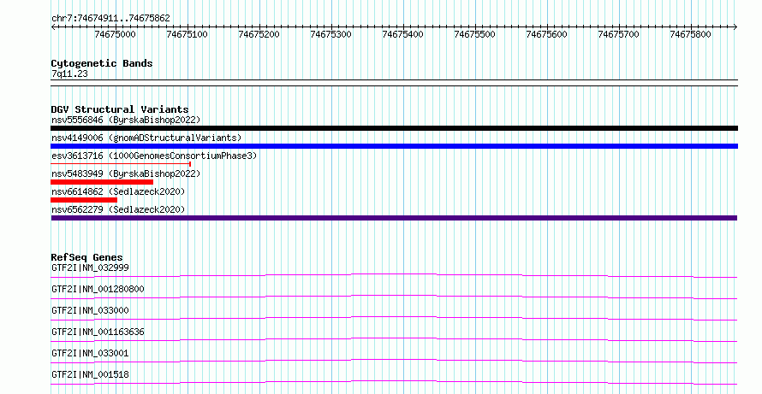Click the magenta intron line of NM_001518
Screen dimensions: 762x394
click(394, 381)
